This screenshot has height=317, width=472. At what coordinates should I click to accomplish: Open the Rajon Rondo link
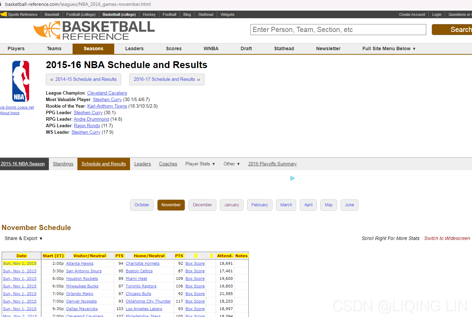[87, 126]
